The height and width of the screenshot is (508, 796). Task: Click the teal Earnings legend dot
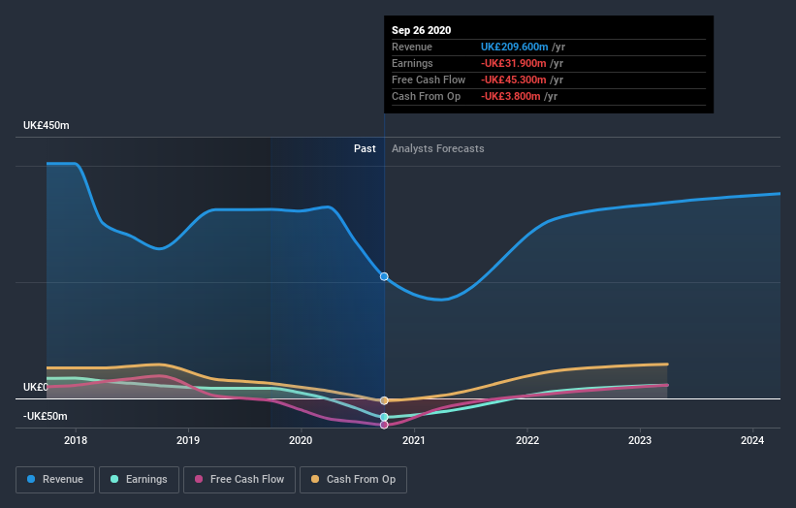pyautogui.click(x=114, y=479)
